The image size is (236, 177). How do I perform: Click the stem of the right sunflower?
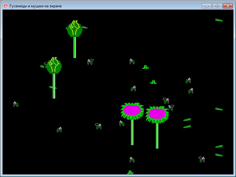pos(157,136)
